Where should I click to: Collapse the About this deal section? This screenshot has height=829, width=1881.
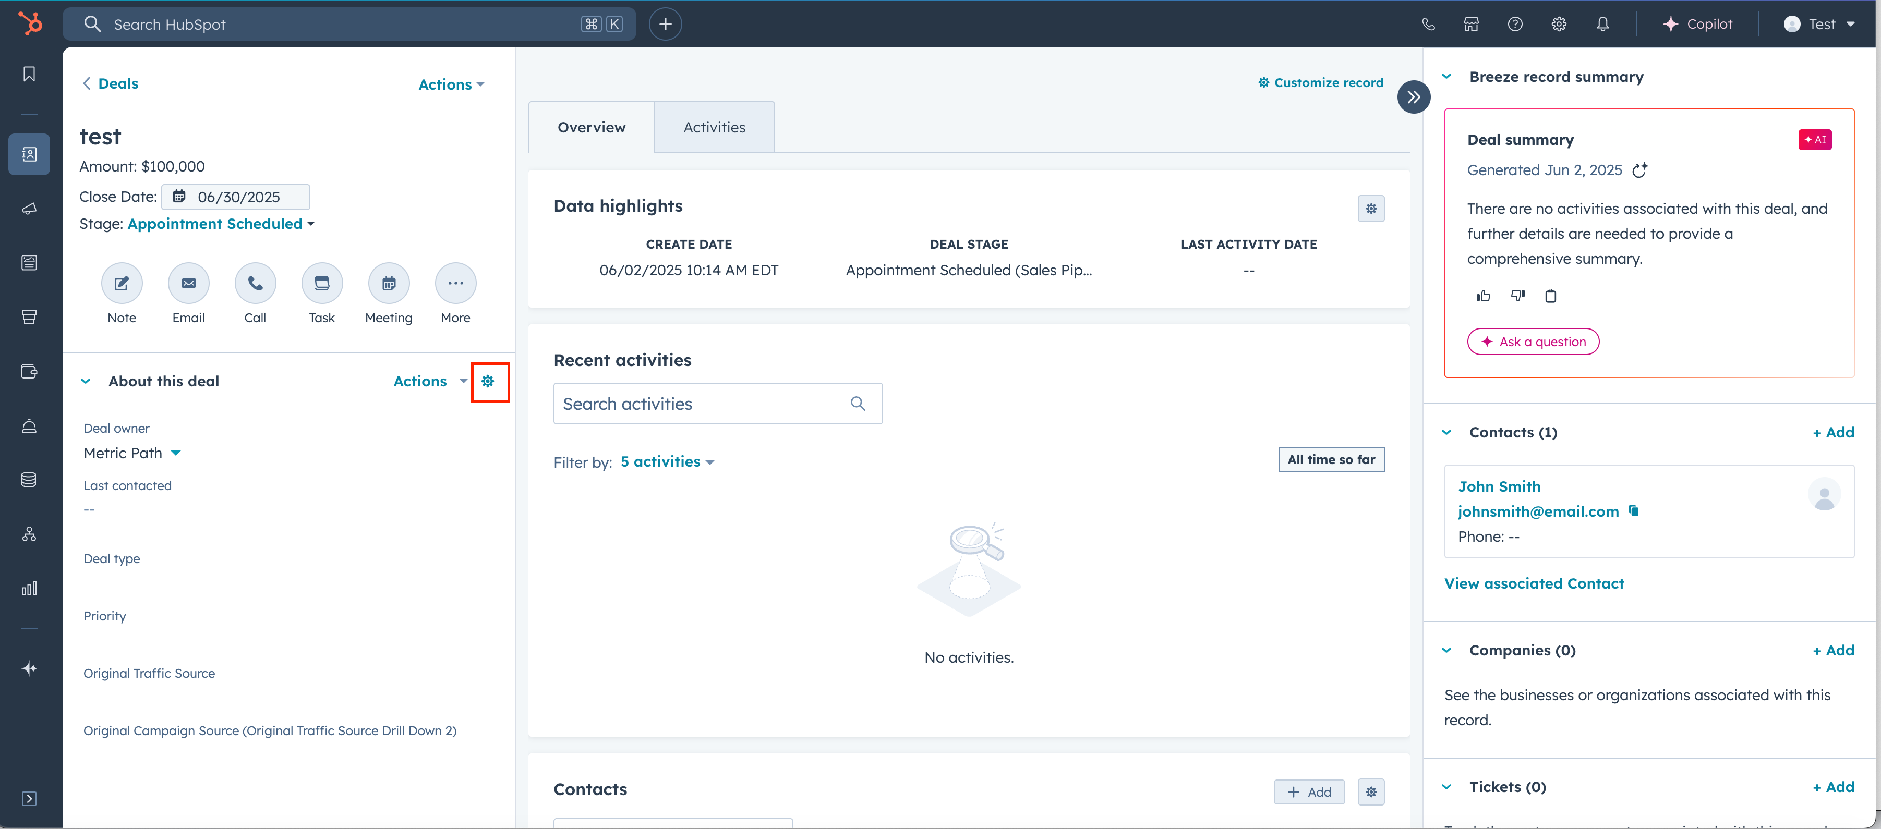86,381
